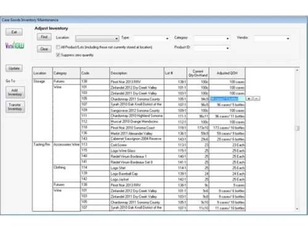
Task: Go to Add Inventory
Action: coord(15,92)
